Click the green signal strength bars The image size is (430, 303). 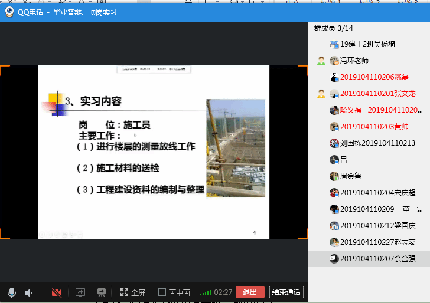point(205,292)
